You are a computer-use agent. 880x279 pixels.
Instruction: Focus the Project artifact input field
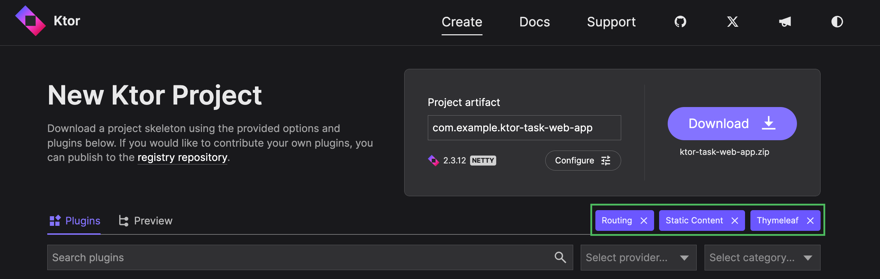[x=524, y=128]
